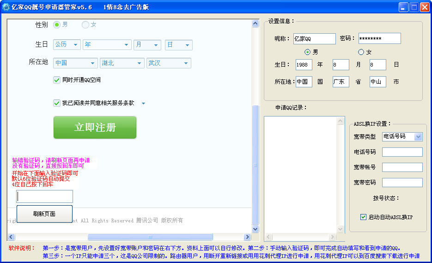432x263 pixels.
Task: Click the city field 中山
Action: (378, 82)
